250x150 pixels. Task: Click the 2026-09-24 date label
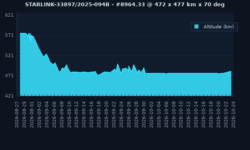pos(121,115)
